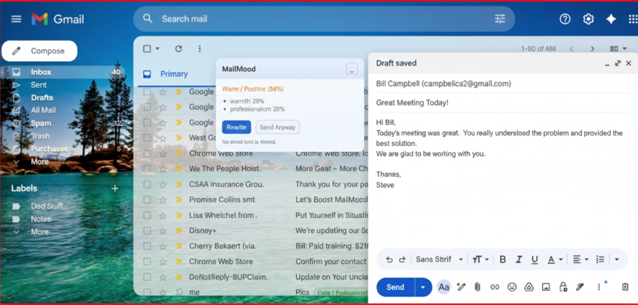638x305 pixels.
Task: Discard the draft with the trash icon
Action: 625,287
